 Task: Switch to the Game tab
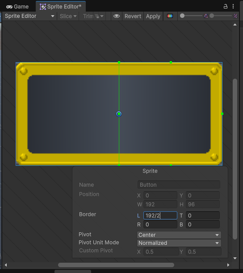pyautogui.click(x=17, y=7)
